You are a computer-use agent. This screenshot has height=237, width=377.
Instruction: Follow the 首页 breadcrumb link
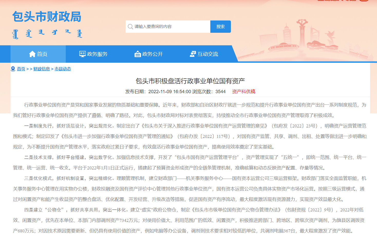(x=21, y=69)
